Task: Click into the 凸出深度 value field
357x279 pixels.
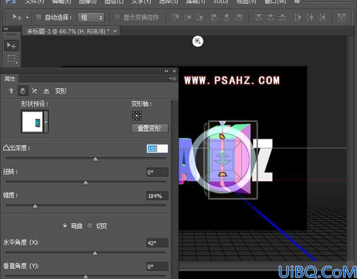Action: tap(157, 149)
